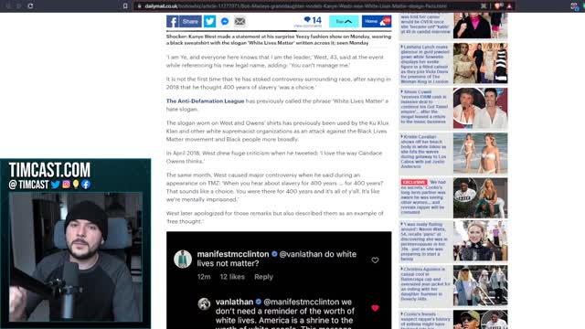Click the browser extension icon at far right
The image size is (585, 329).
point(575,6)
